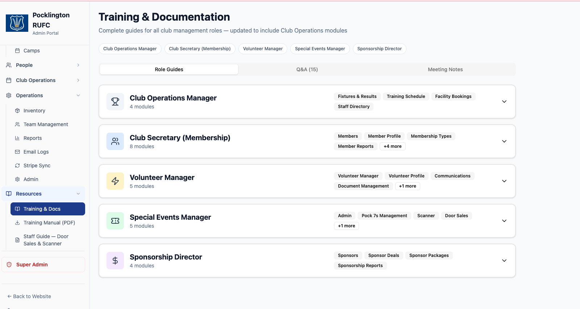Click the +1 more tag on Volunteer Manager
Image resolution: width=580 pixels, height=309 pixels.
(x=408, y=186)
